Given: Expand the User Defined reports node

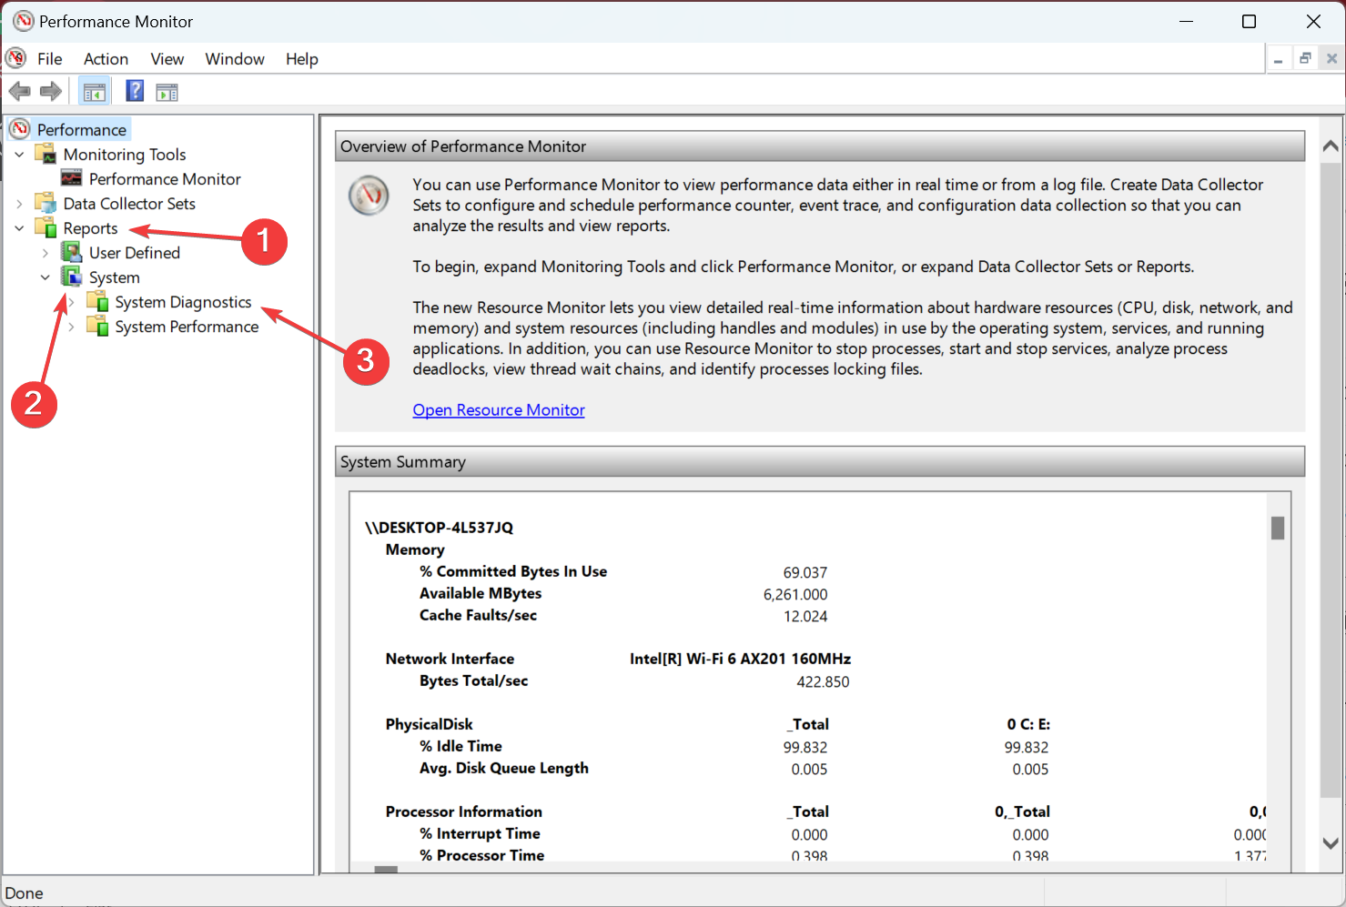Looking at the screenshot, I should [46, 253].
